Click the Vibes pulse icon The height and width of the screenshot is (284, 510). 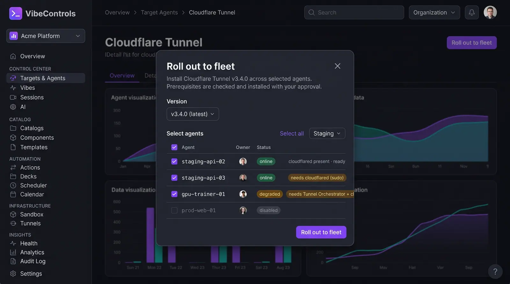13,88
